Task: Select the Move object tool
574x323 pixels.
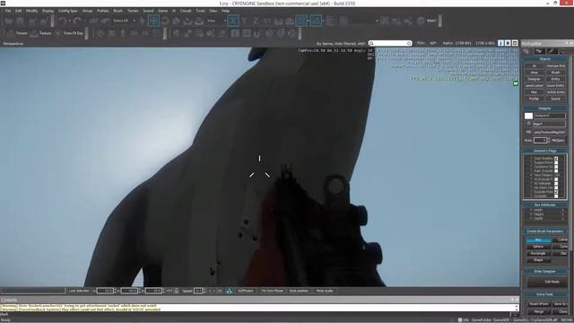Action: tap(153, 21)
